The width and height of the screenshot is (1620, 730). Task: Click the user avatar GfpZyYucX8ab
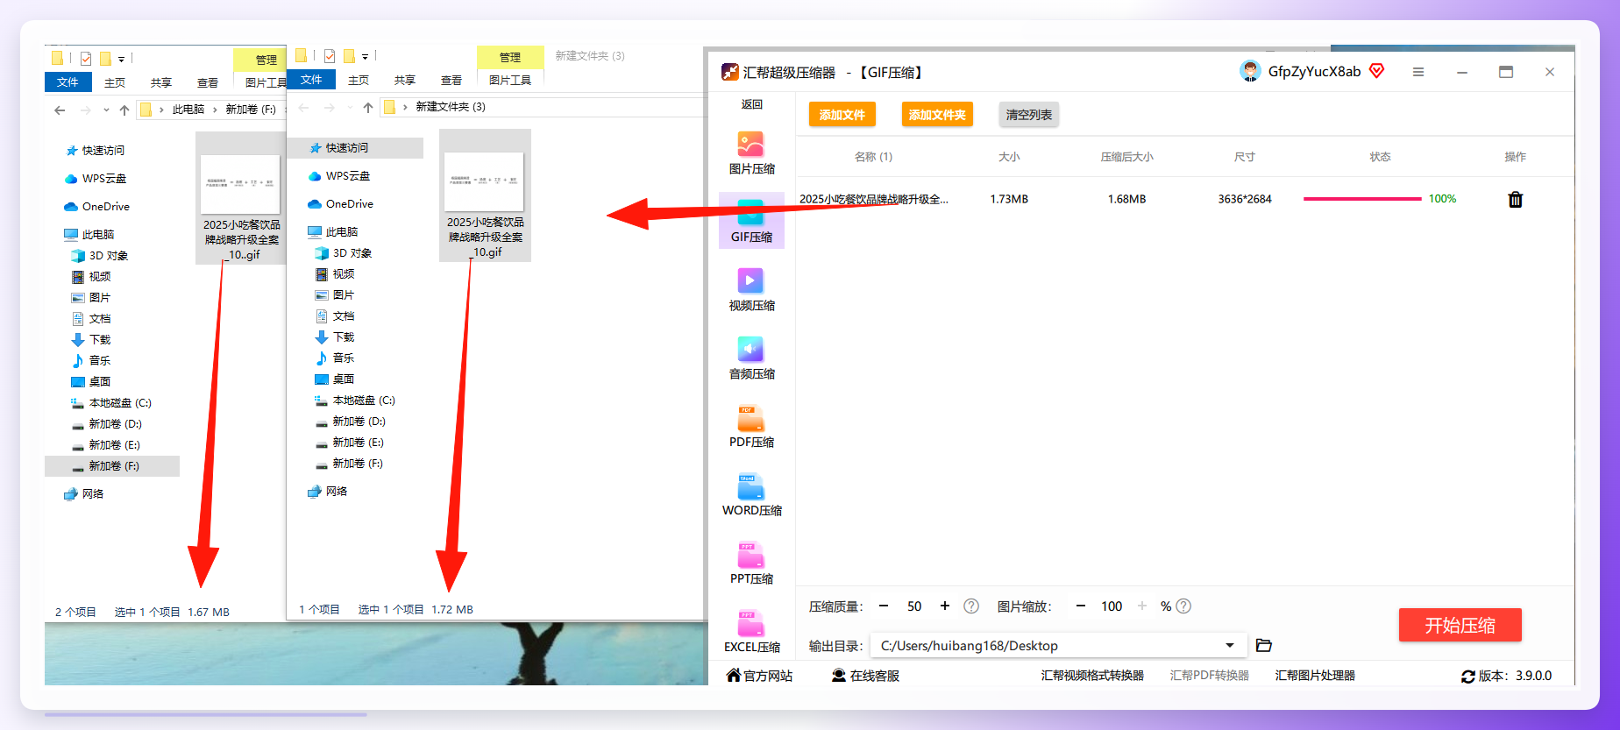(1250, 71)
